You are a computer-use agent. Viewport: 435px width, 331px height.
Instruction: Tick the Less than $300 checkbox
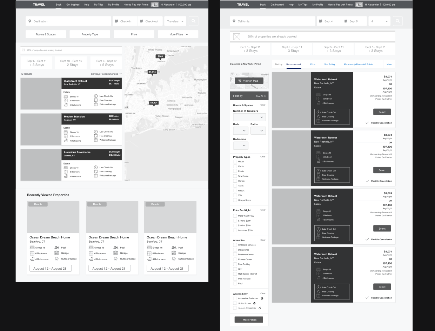[x=235, y=230]
